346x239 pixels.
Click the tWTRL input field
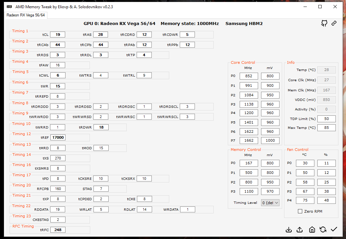pos(144,75)
